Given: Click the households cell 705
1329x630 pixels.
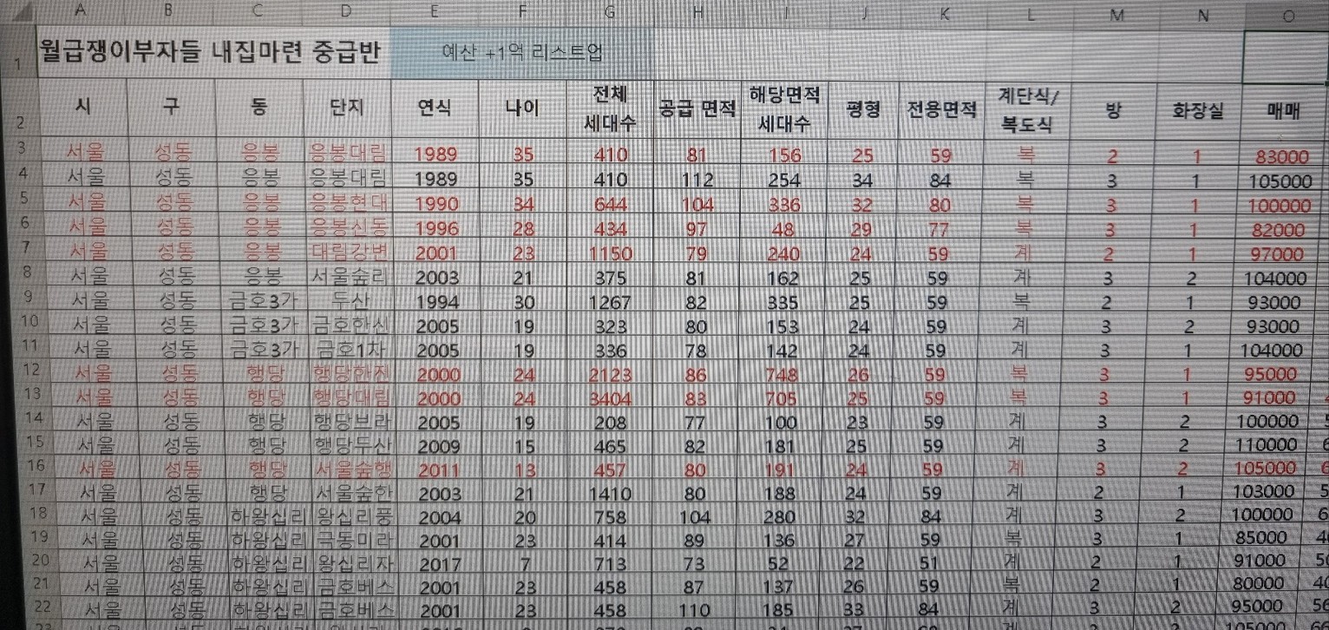Looking at the screenshot, I should click(781, 399).
